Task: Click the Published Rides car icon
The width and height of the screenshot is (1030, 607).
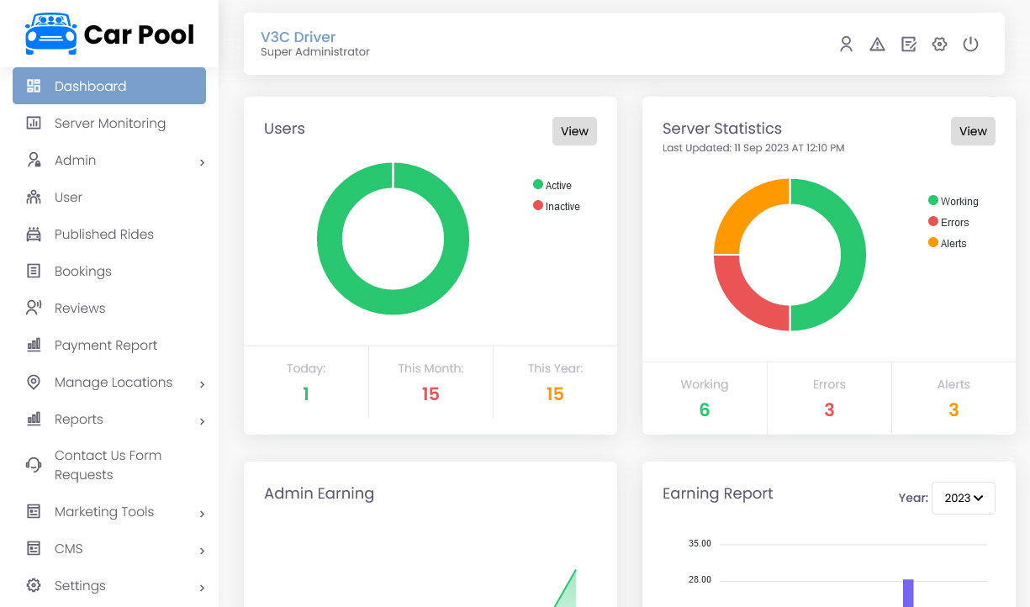Action: click(x=34, y=234)
